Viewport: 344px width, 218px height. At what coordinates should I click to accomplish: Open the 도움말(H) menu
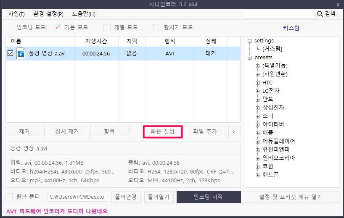pyautogui.click(x=84, y=14)
